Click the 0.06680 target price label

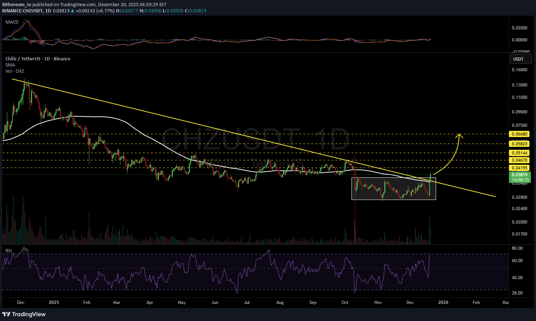[520, 134]
